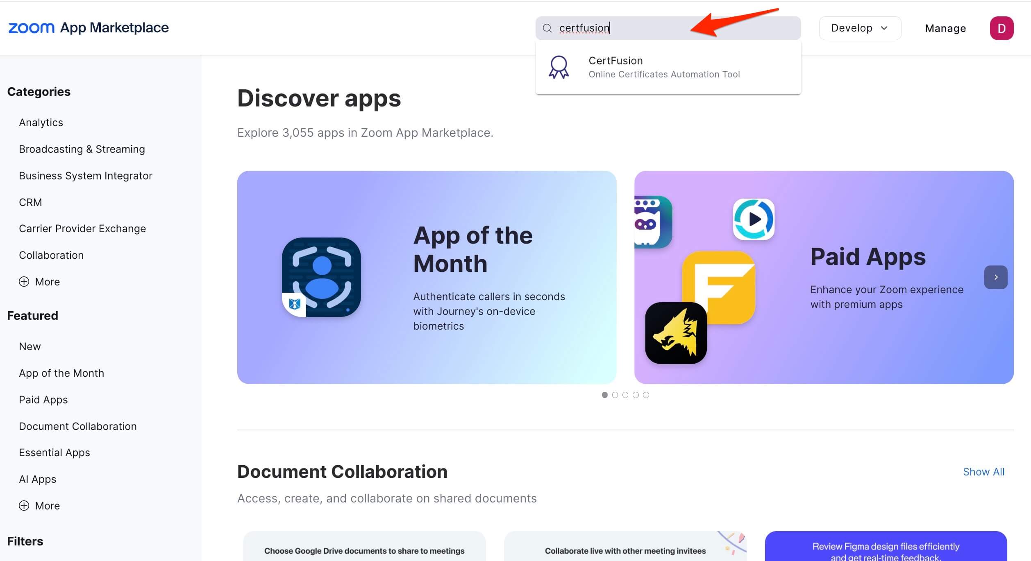The height and width of the screenshot is (561, 1031).
Task: Open the collaborate live with invitees card
Action: point(625,546)
